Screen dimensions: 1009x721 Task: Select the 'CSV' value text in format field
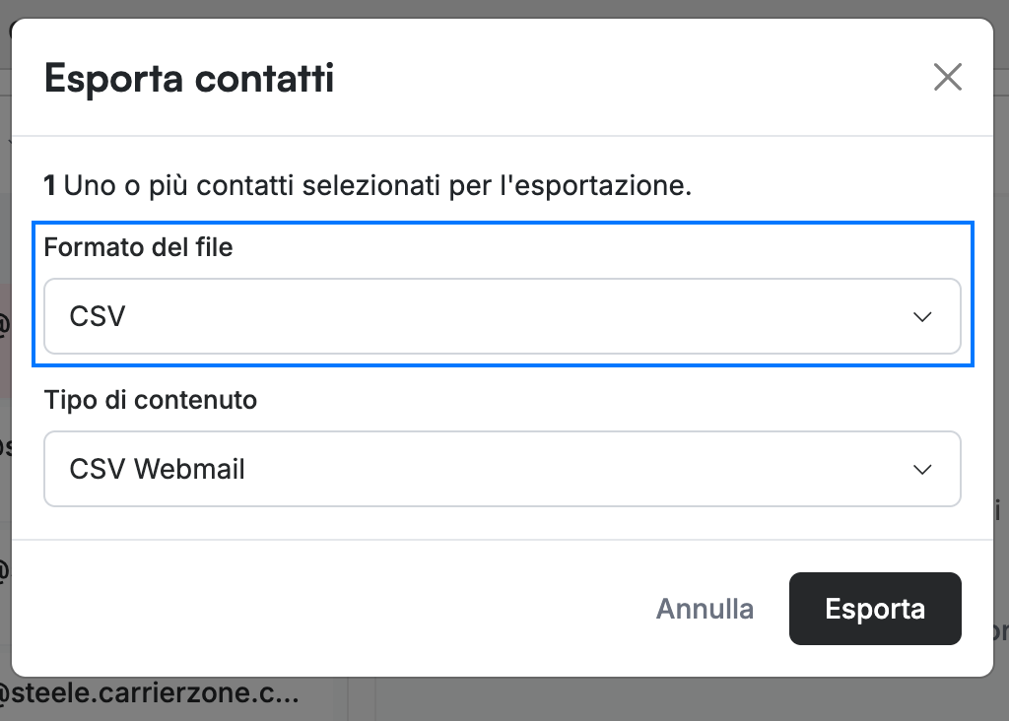pyautogui.click(x=98, y=316)
